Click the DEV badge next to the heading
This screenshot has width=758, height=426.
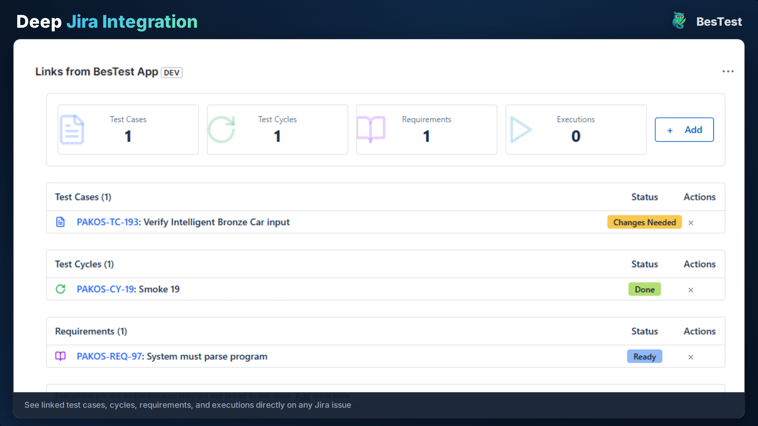tap(171, 73)
